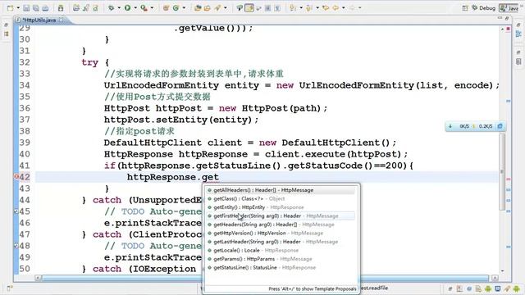Click the horizontal scrollbar left arrow
This screenshot has height=295, width=525.
[x=39, y=278]
